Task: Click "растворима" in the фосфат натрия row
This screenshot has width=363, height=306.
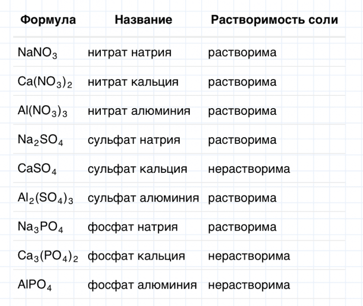Action: click(x=242, y=227)
